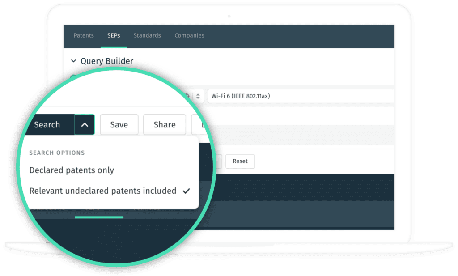
Task: Click the Share button
Action: pos(165,125)
